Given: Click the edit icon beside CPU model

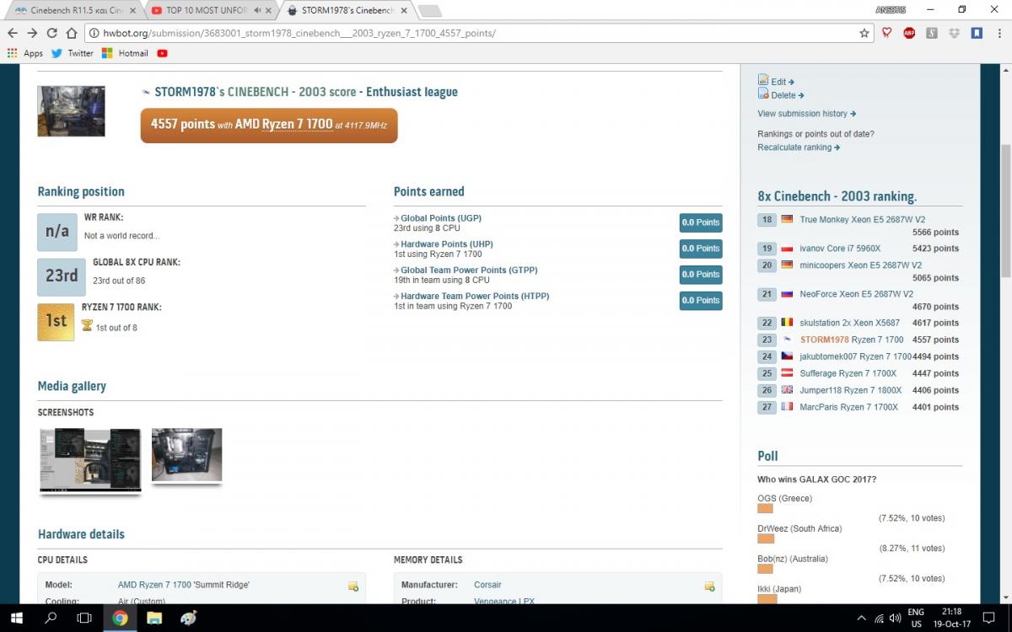Looking at the screenshot, I should click(x=353, y=586).
